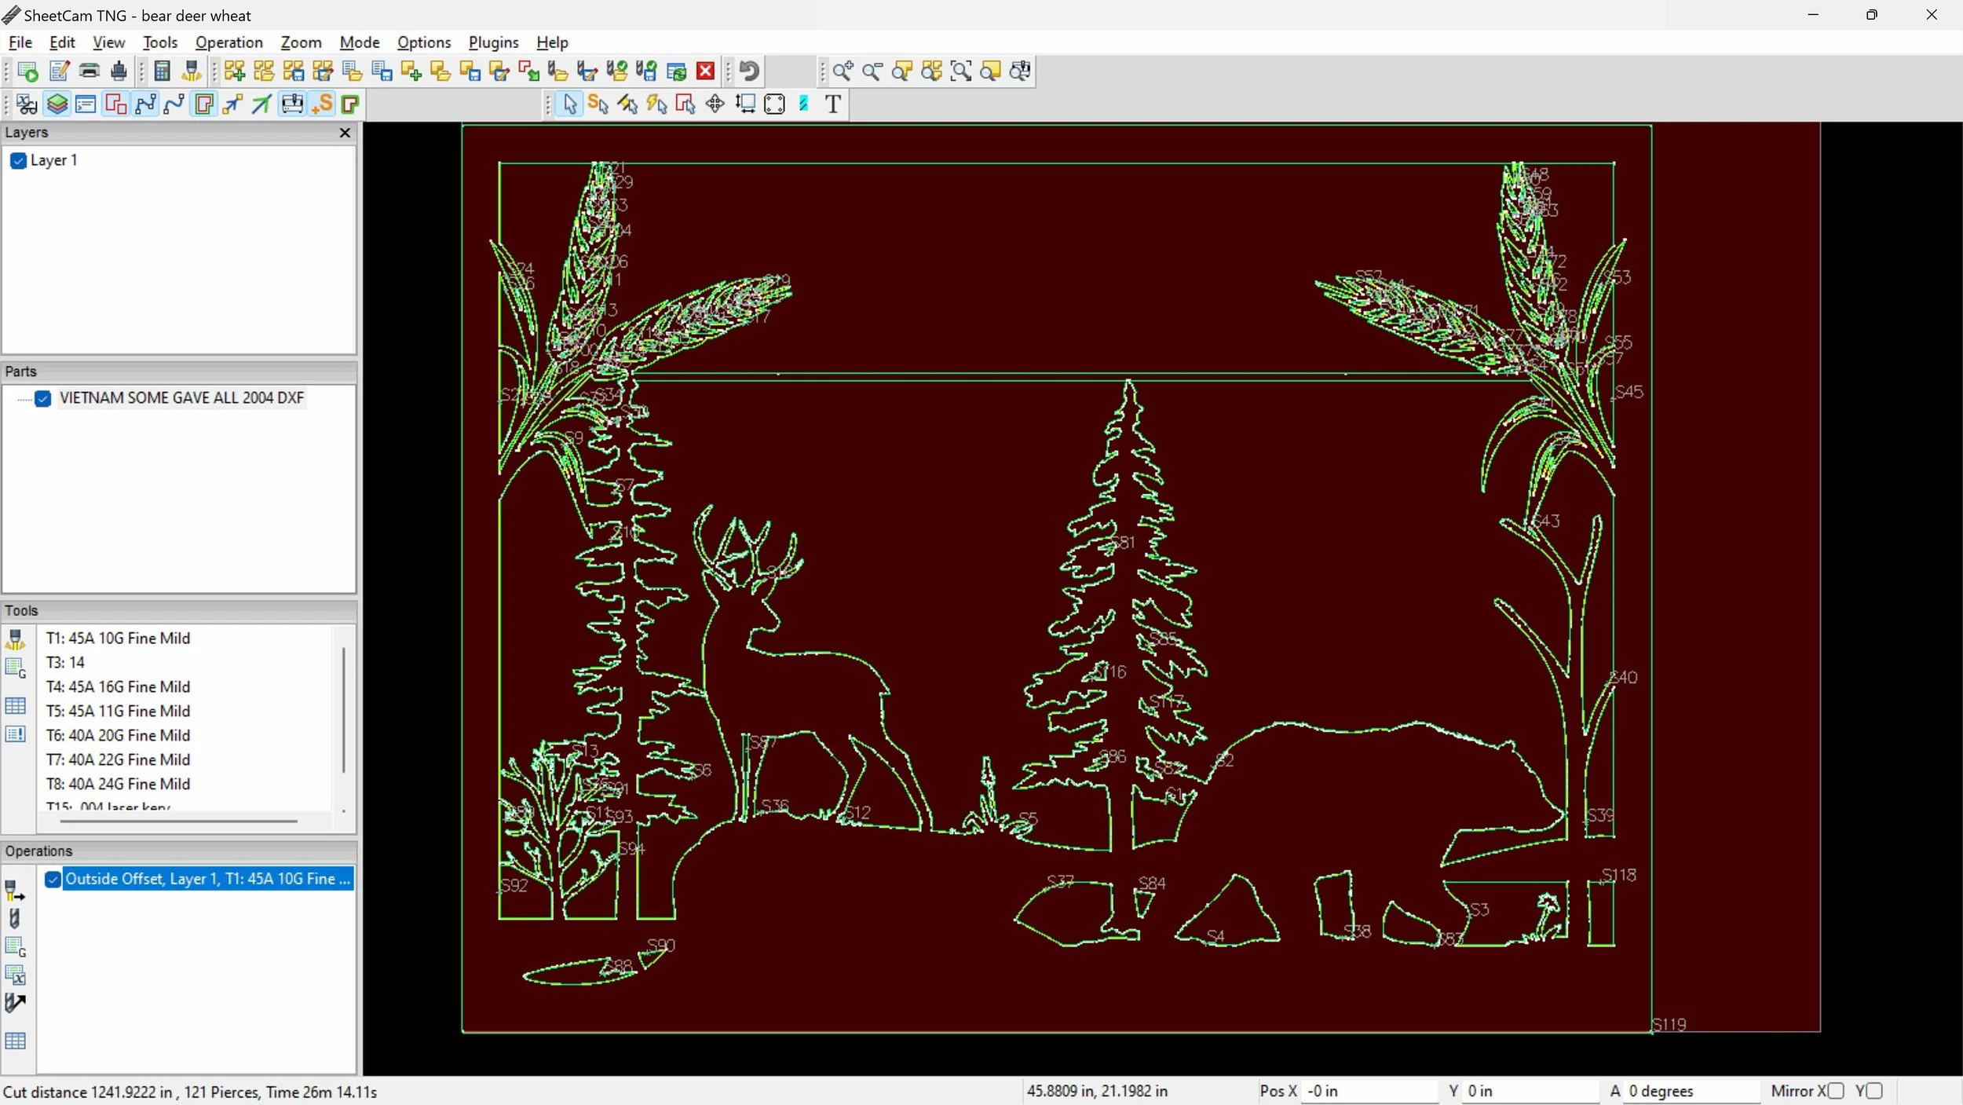Click the Pos X input field
This screenshot has height=1105, width=1963.
point(1369,1091)
